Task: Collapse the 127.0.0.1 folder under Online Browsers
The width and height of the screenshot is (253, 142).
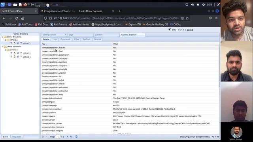Action: point(5,40)
